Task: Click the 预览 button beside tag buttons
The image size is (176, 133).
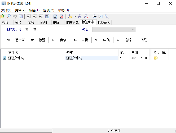Action: click(144, 40)
